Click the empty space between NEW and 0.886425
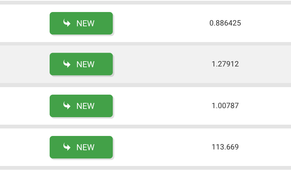Image resolution: width=291 pixels, height=172 pixels. click(161, 23)
